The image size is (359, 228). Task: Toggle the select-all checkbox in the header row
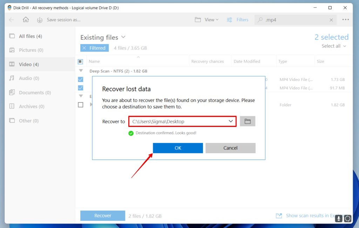(x=81, y=61)
